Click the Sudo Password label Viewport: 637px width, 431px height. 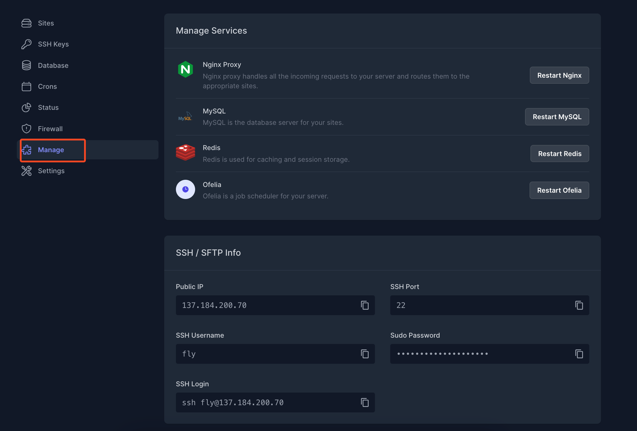tap(415, 335)
